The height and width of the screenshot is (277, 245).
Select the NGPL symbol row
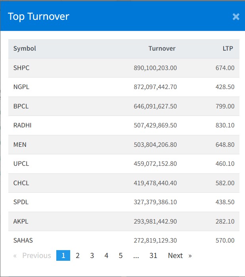[21, 87]
